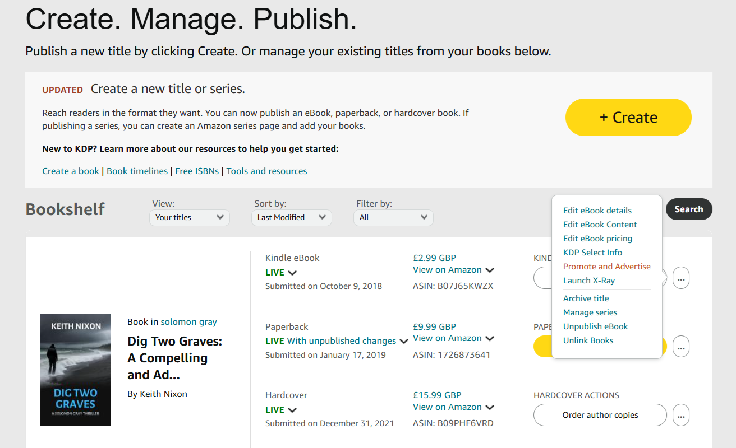
Task: Open the View dropdown showing Your titles
Action: tap(190, 217)
